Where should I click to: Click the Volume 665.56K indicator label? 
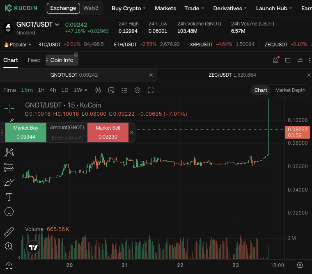[47, 229]
